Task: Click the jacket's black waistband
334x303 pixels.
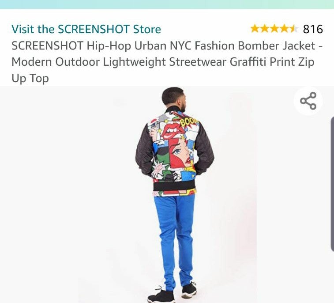Action: (175, 186)
